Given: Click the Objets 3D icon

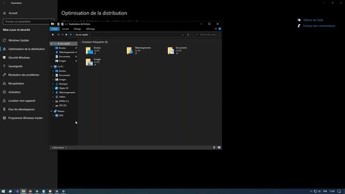Looking at the screenshot, I should click(x=57, y=88).
